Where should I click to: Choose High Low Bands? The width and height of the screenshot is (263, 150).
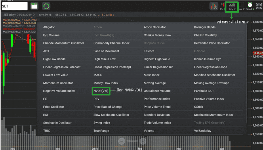pos(54,59)
